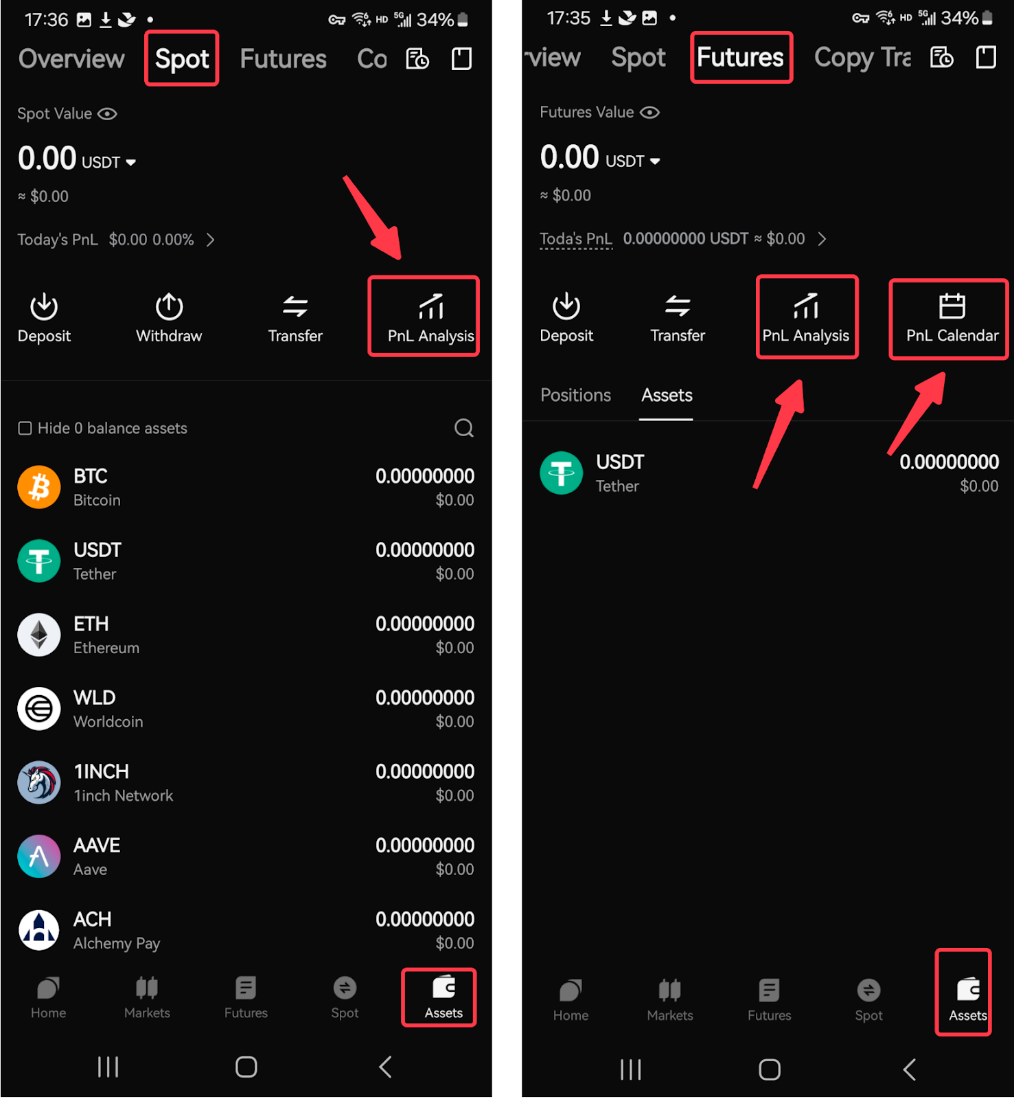The width and height of the screenshot is (1014, 1099).
Task: Open the Copy Trading tab
Action: 862,58
